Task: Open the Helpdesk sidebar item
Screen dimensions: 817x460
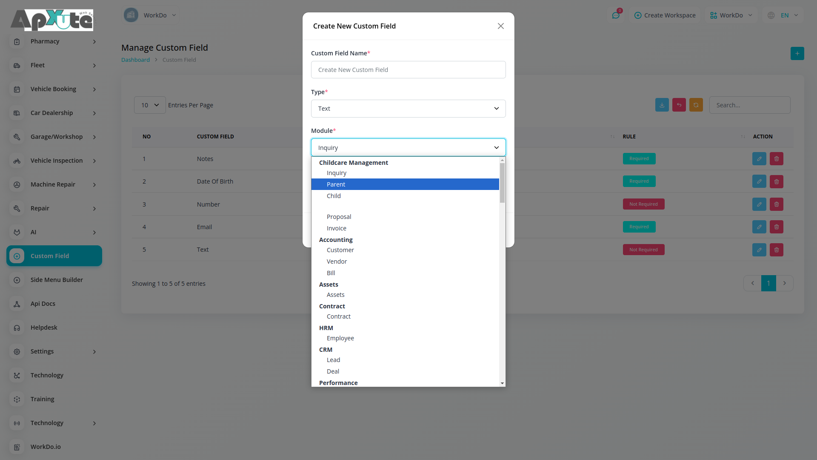Action: tap(44, 328)
